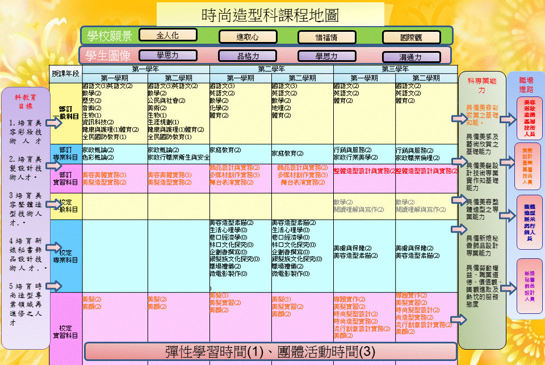This screenshot has height=365, width=545.
Task: Choose the 國際觀 vision box
Action: pos(412,37)
